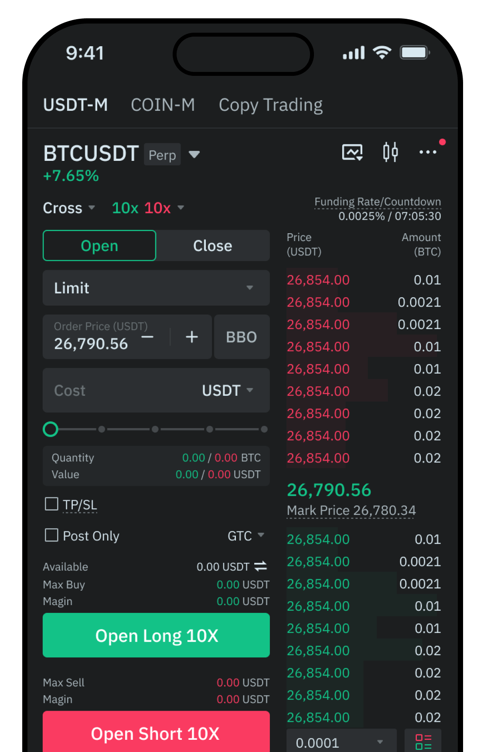The height and width of the screenshot is (752, 484).
Task: Open the Cross margin mode dropdown
Action: point(69,208)
